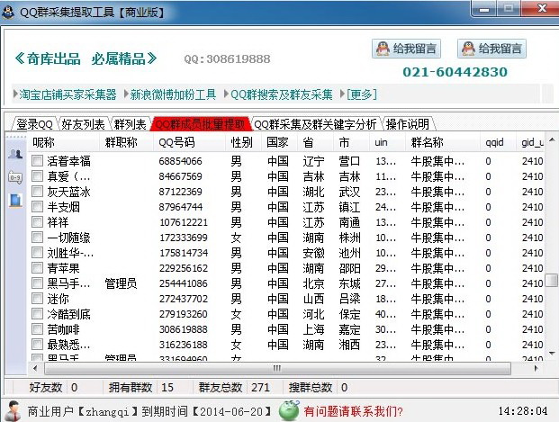Open the QQ群采集及群关键字分析 tab
The width and height of the screenshot is (559, 422).
click(315, 124)
